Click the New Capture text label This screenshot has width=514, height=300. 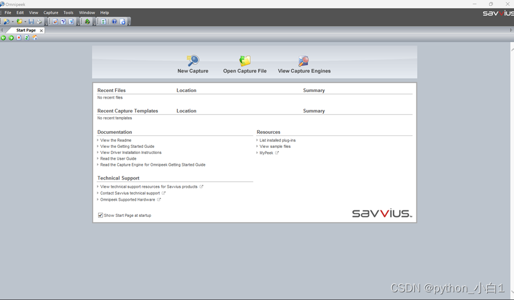(x=193, y=71)
